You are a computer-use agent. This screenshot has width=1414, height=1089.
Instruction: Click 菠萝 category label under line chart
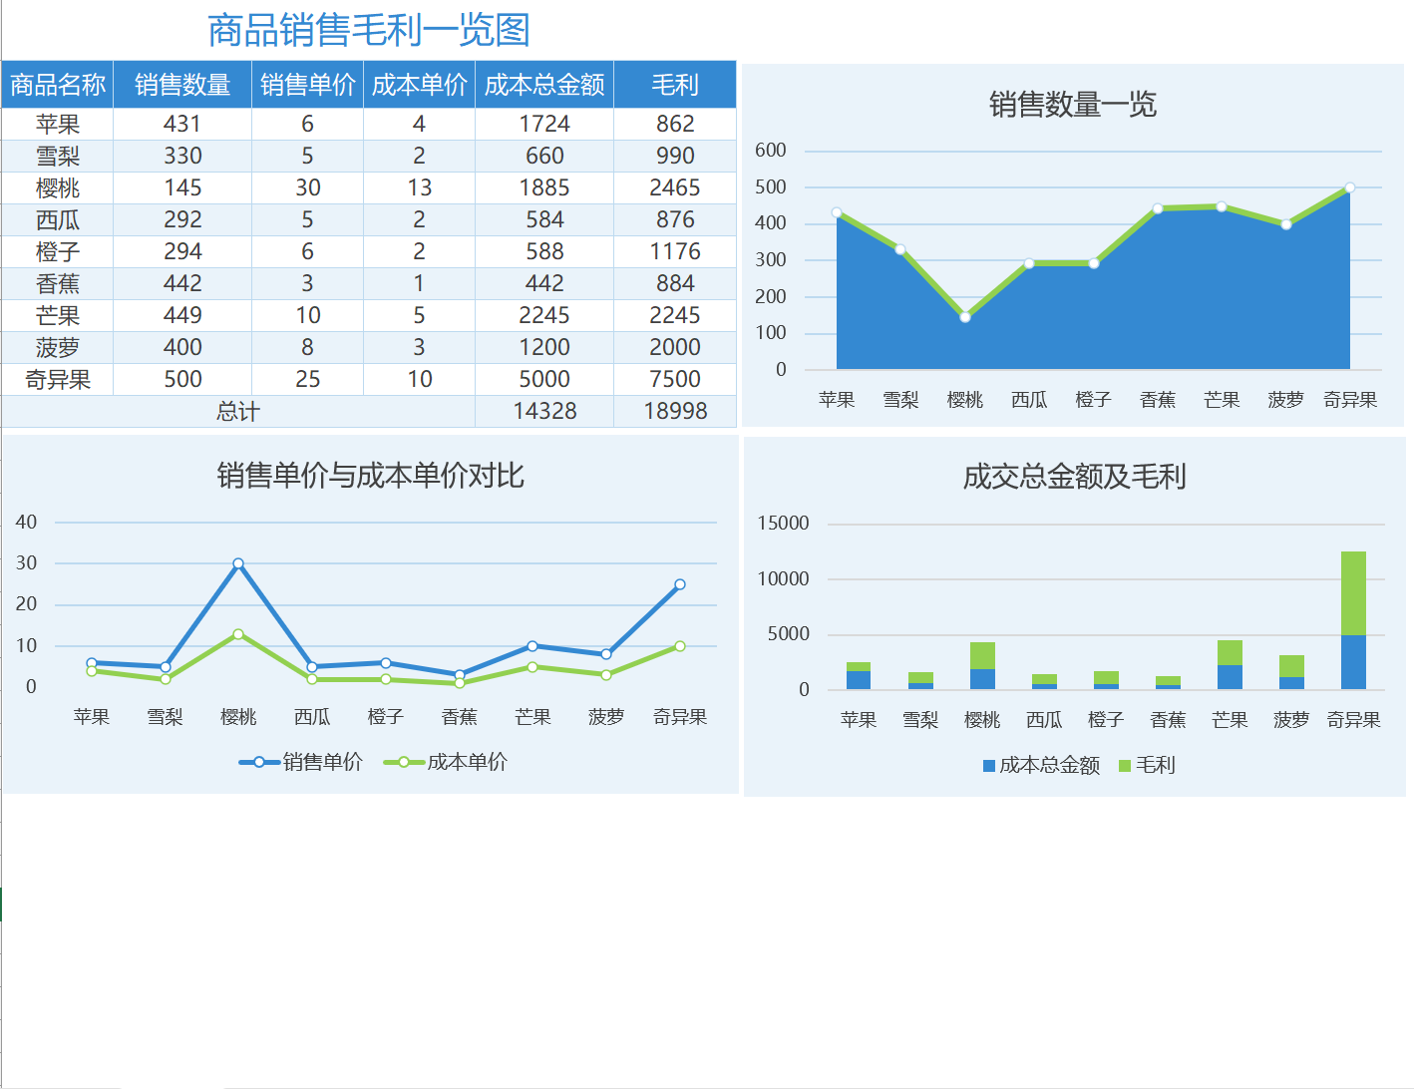[x=606, y=717]
